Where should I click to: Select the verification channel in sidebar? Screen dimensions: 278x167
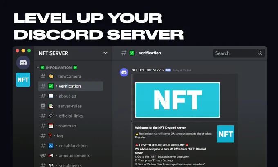(x=70, y=86)
